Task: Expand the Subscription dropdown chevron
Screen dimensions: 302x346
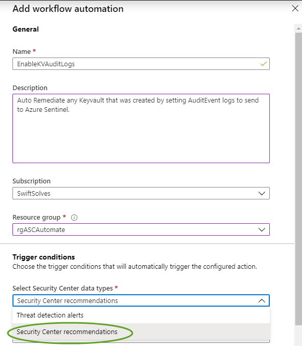Action: [x=262, y=193]
